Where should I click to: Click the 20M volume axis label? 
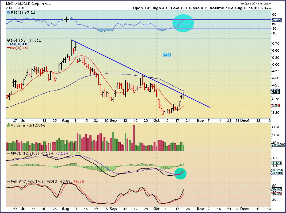[276, 135]
